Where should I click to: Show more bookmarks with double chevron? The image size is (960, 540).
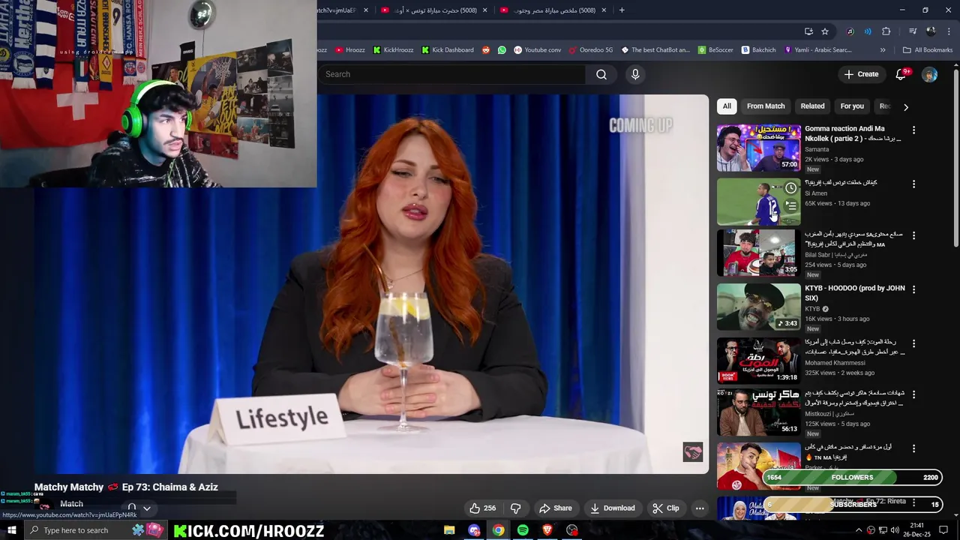883,50
